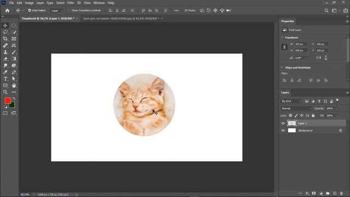The image size is (350, 197).
Task: Open the File menu
Action: (11, 3)
